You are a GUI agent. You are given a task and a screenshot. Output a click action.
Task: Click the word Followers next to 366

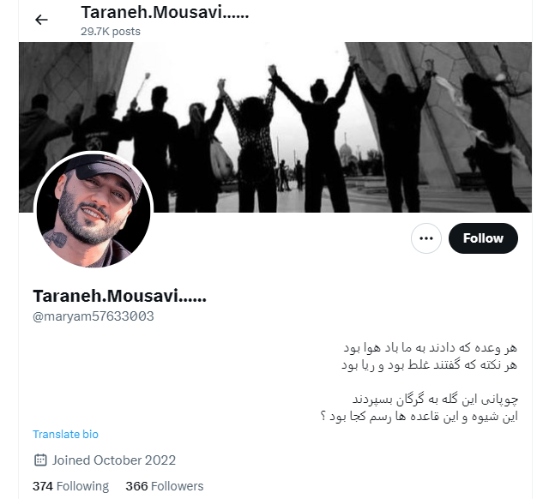pyautogui.click(x=177, y=486)
